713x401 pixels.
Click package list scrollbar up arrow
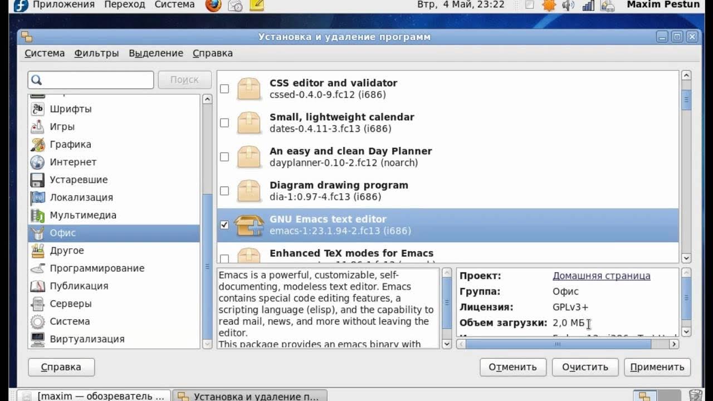pyautogui.click(x=686, y=75)
